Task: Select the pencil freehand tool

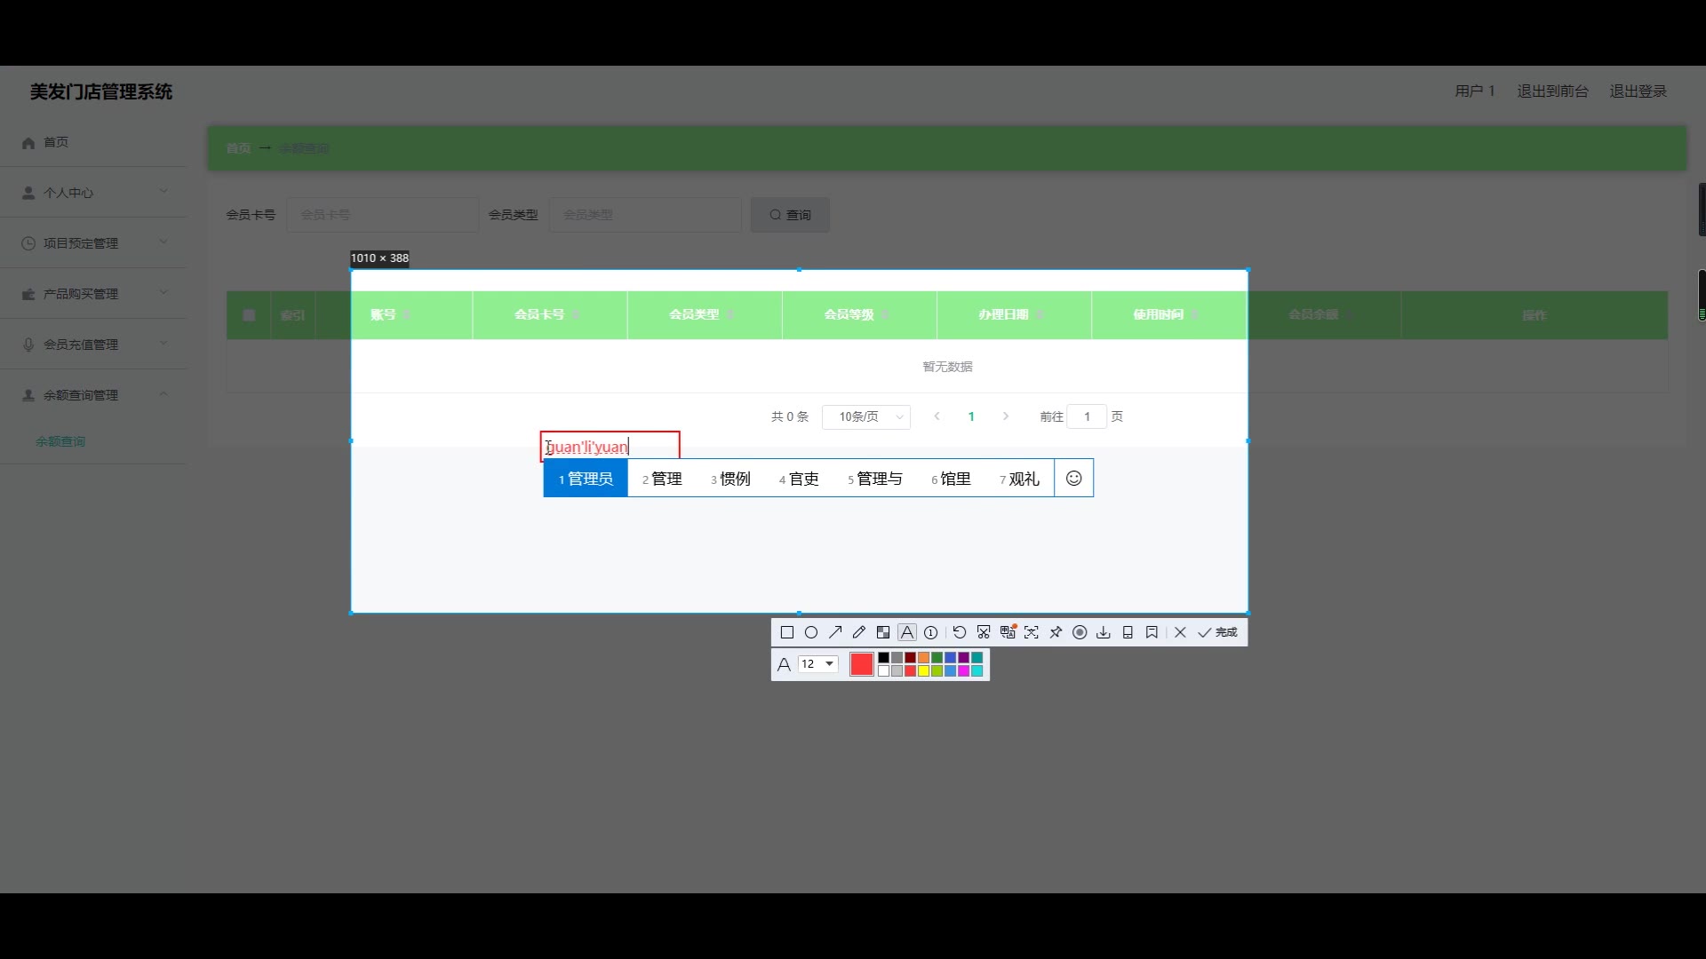Action: click(x=858, y=632)
